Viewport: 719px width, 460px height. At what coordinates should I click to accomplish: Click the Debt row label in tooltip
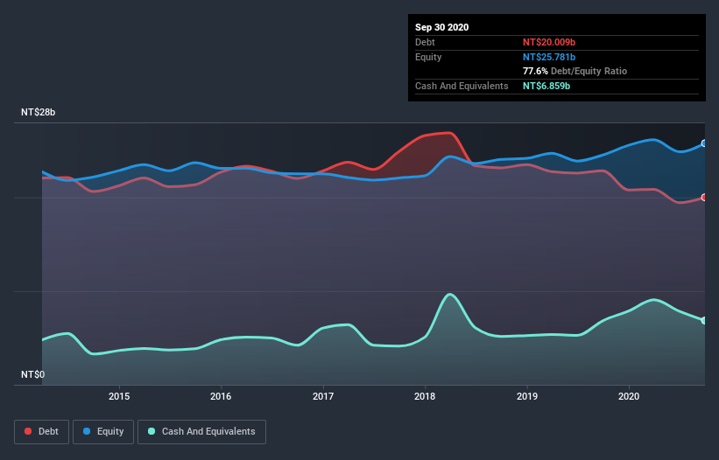(425, 42)
